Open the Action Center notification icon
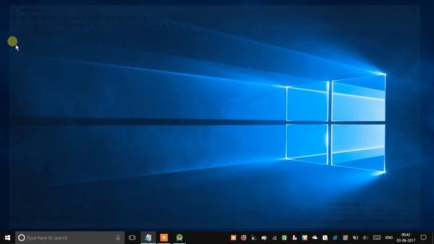 coord(423,238)
